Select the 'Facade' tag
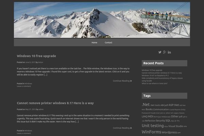 tap(153, 113)
